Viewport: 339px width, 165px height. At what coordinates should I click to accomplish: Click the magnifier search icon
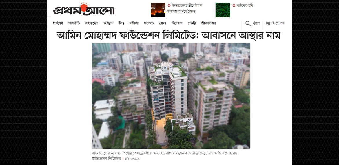[x=248, y=23]
